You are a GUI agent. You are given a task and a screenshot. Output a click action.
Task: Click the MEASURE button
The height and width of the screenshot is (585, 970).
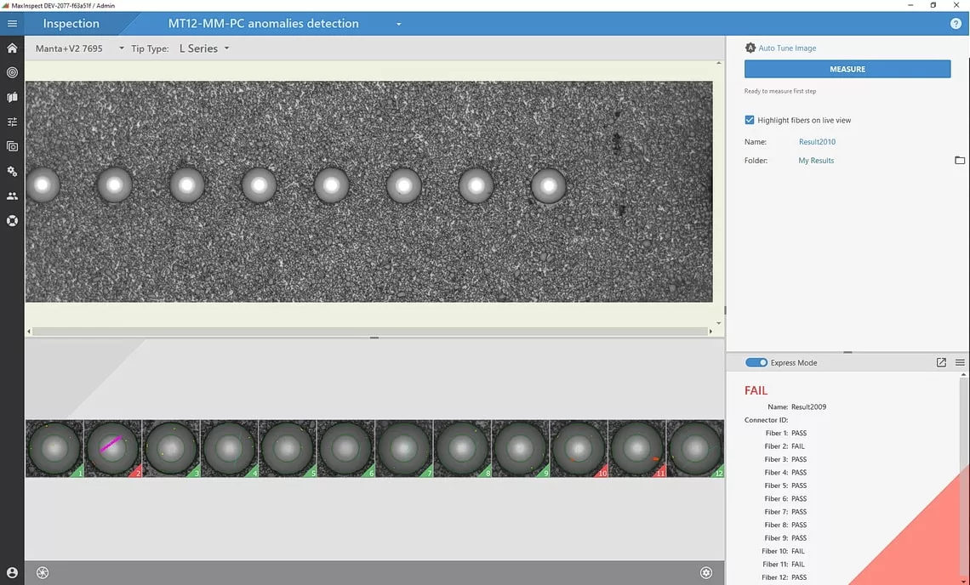847,69
